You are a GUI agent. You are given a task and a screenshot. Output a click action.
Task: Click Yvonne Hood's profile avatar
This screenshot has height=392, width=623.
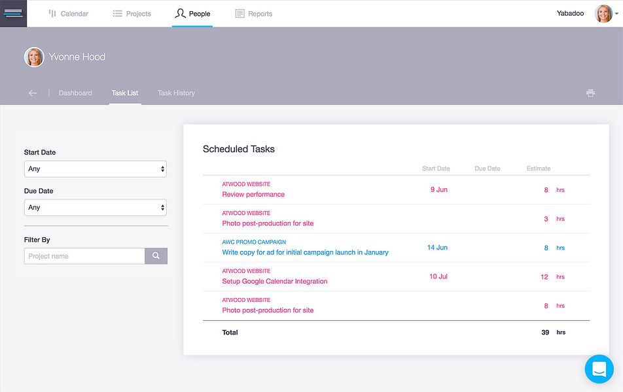point(33,57)
